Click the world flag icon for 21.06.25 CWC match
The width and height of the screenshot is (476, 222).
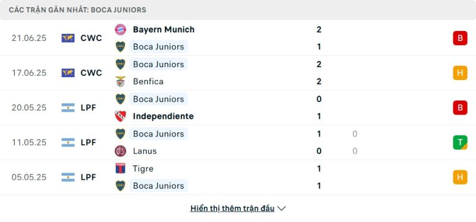68,38
